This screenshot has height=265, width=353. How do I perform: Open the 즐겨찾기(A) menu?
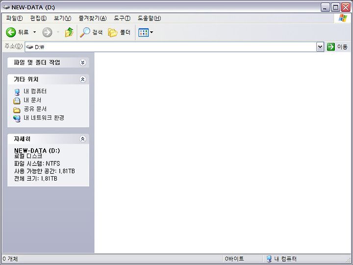(92, 18)
